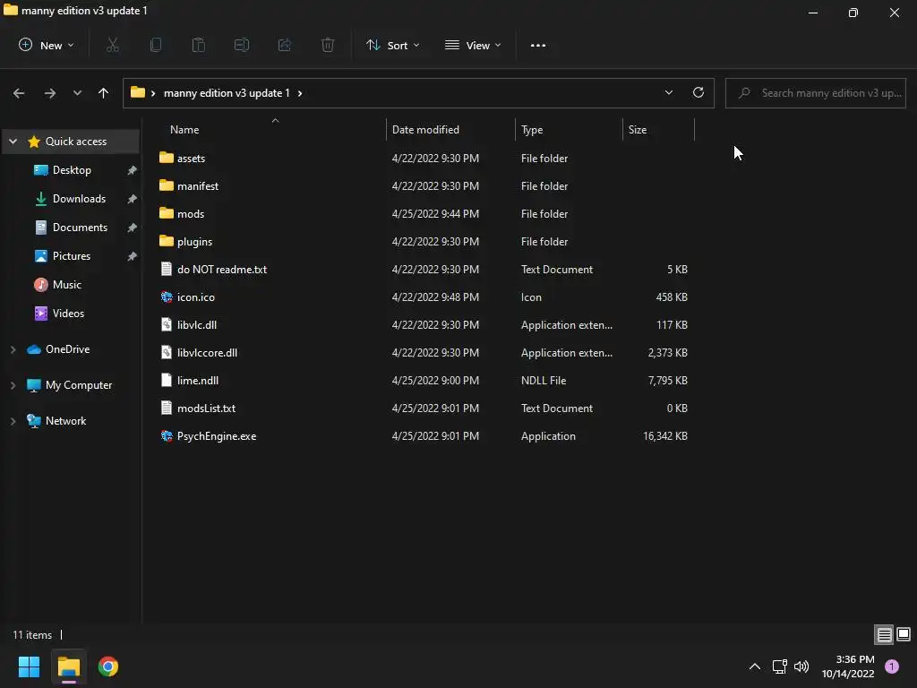Viewport: 917px width, 688px height.
Task: Open the Windows Start menu
Action: click(29, 666)
